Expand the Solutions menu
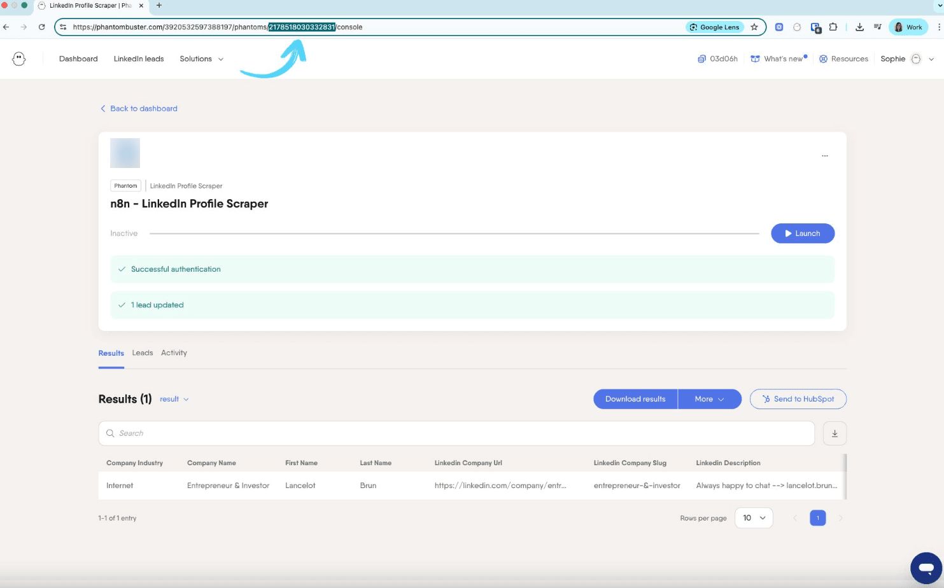Viewport: 944px width, 588px height. coord(202,59)
